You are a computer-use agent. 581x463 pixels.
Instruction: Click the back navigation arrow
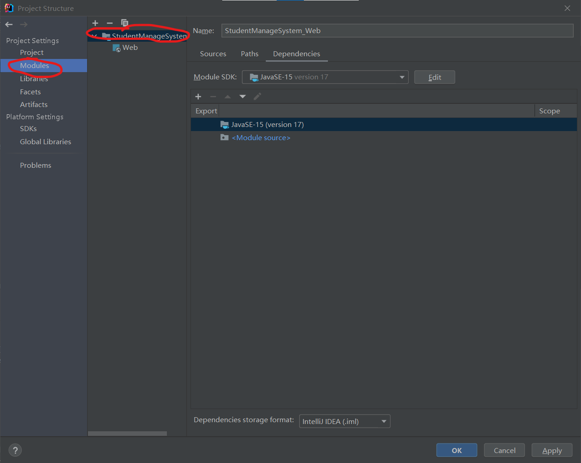click(9, 24)
